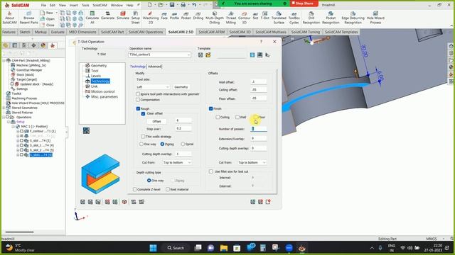This screenshot has width=455, height=255.
Task: Open Hole Wizard Process
Action: (375, 18)
